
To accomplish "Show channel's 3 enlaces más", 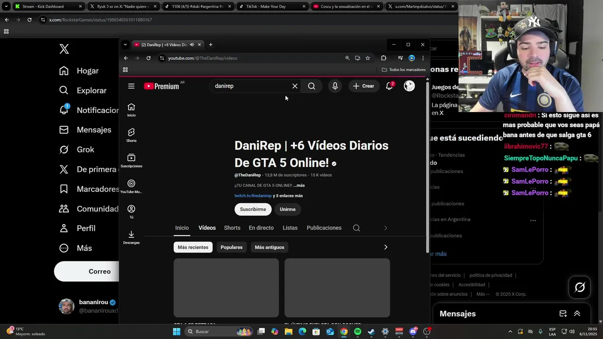I will click(288, 196).
